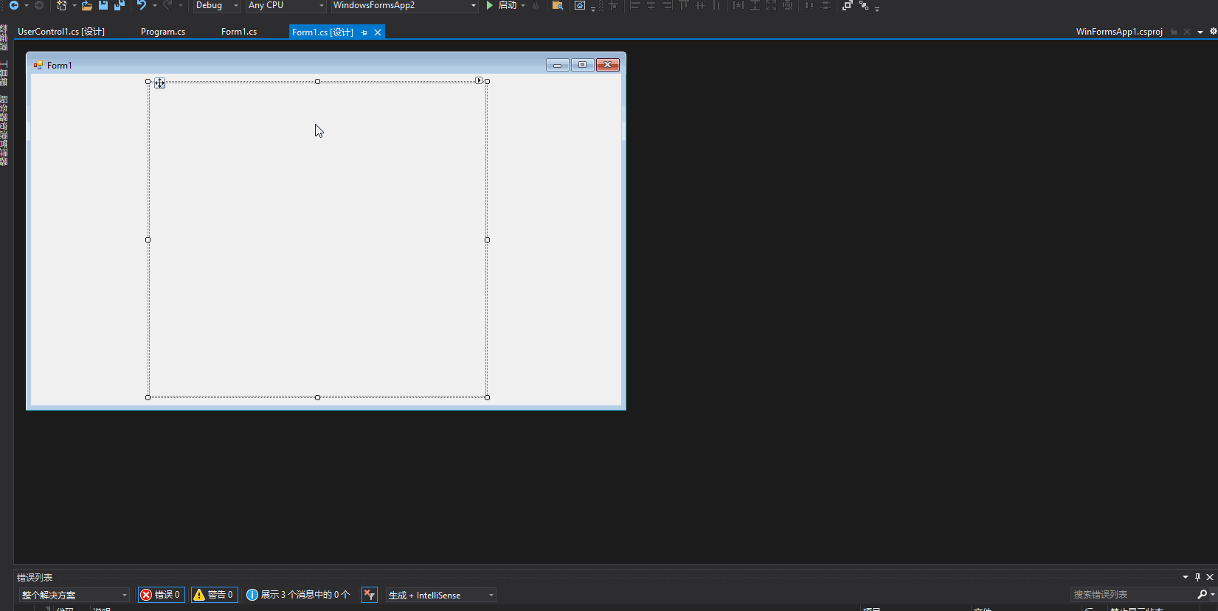Click the 启动 start button label
Image resolution: width=1218 pixels, height=611 pixels.
508,5
